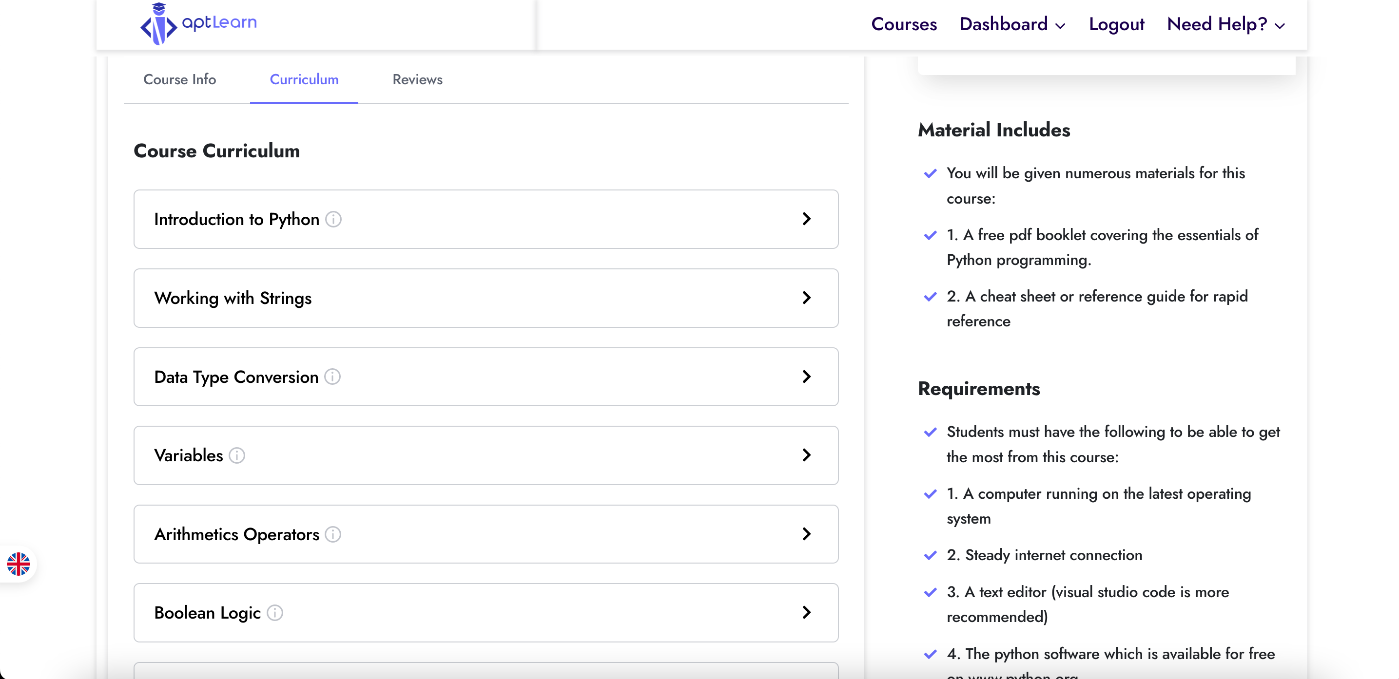Expand Data Type Conversion chevron arrow
This screenshot has height=679, width=1399.
(x=806, y=376)
